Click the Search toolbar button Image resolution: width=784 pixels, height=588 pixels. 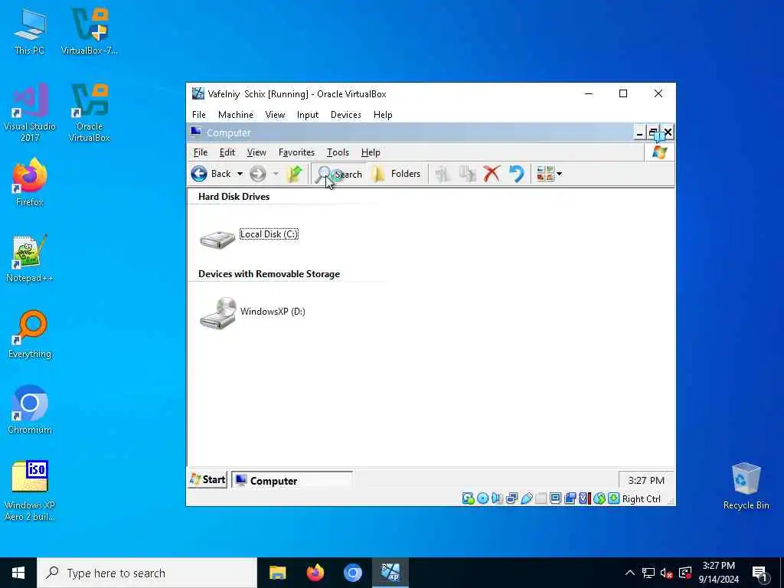339,174
